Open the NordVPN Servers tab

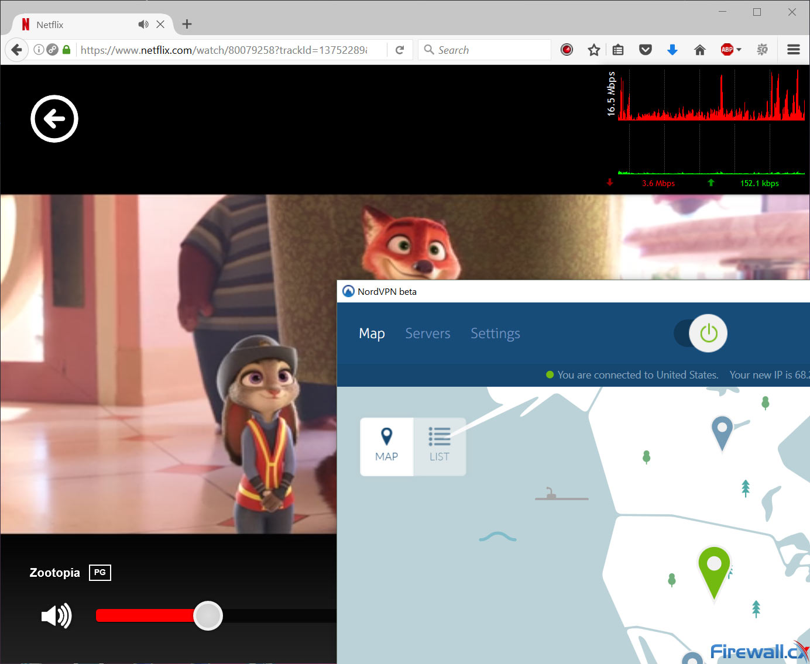click(x=428, y=333)
